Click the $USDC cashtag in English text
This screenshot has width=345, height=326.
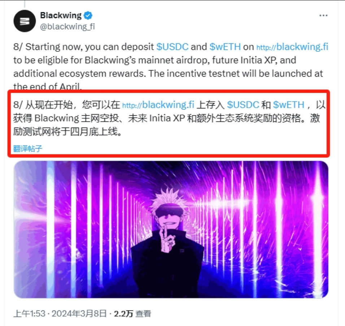(172, 47)
